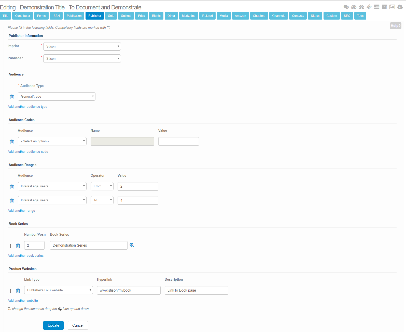
Task: Open the image picture icon
Action: coord(392,7)
